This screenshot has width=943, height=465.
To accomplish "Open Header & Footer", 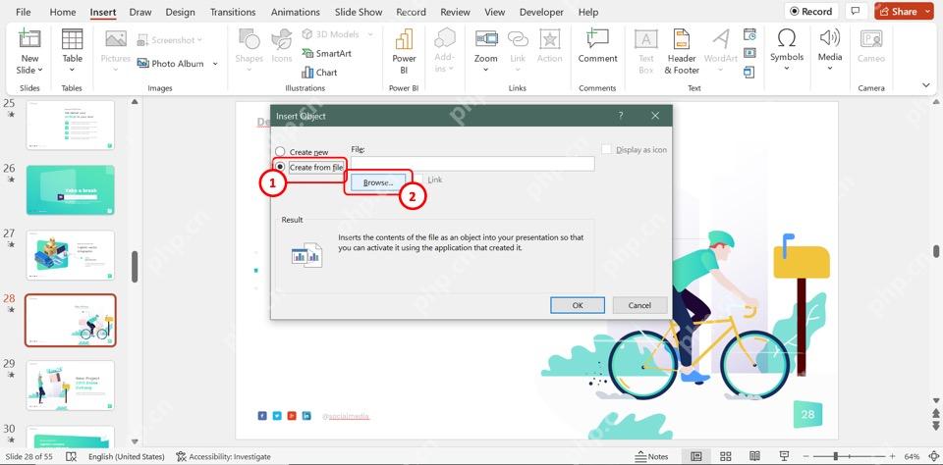I will coord(682,52).
